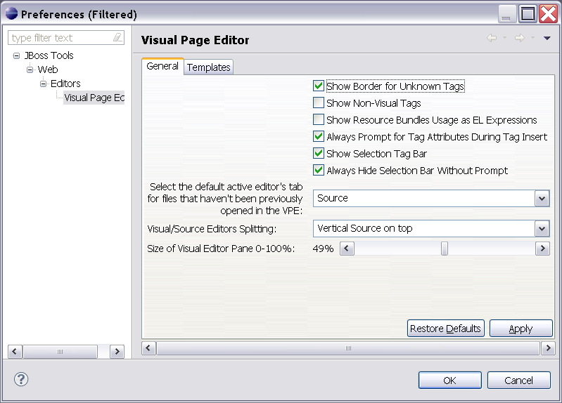Click the Visual Editor Pane size slider thumb
This screenshot has width=562, height=403.
click(445, 249)
